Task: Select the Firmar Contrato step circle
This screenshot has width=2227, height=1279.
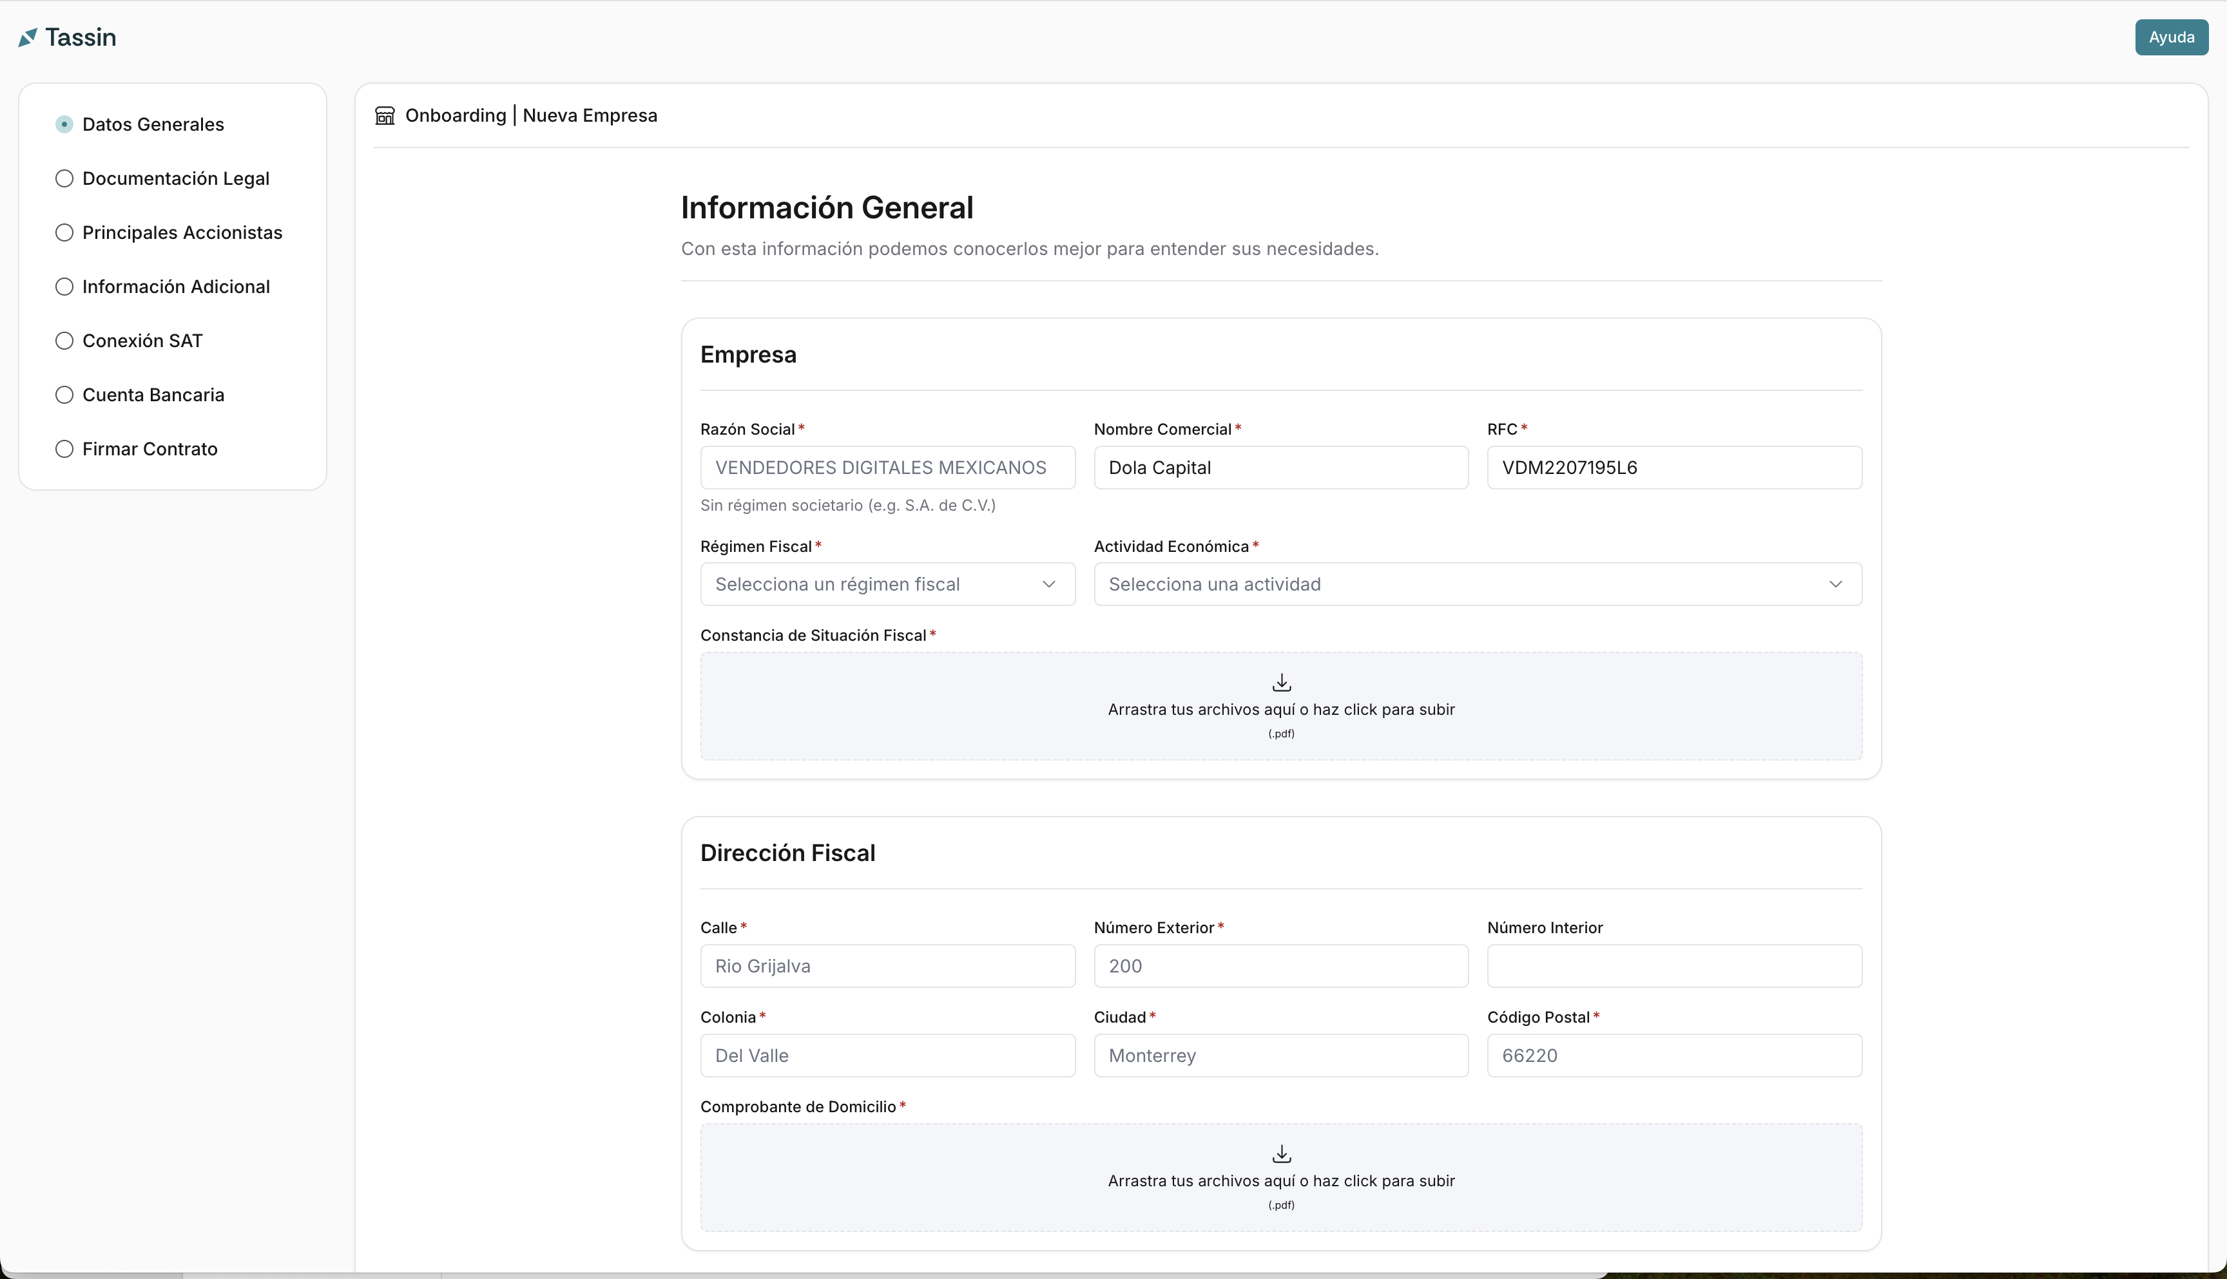Action: coord(64,449)
